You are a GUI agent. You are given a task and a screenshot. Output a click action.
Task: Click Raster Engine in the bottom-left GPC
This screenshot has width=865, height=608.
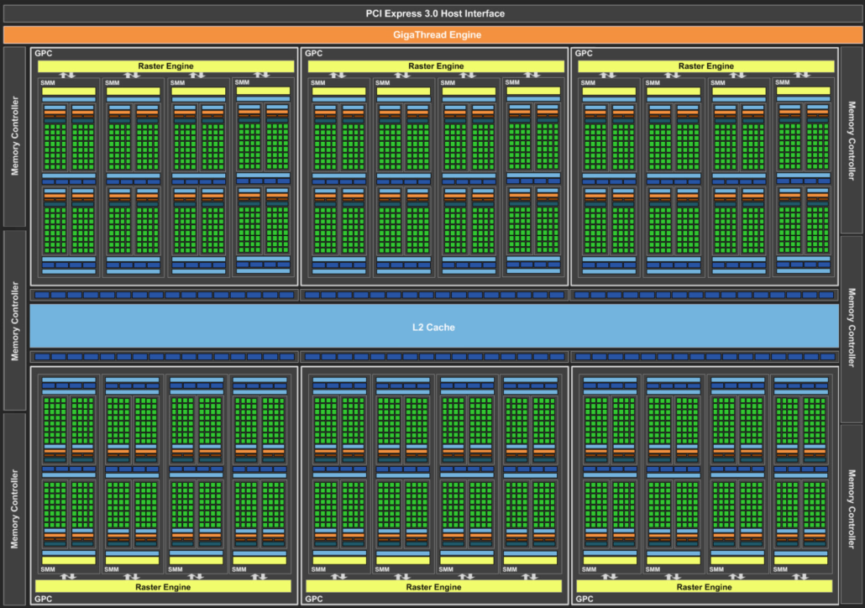163,586
